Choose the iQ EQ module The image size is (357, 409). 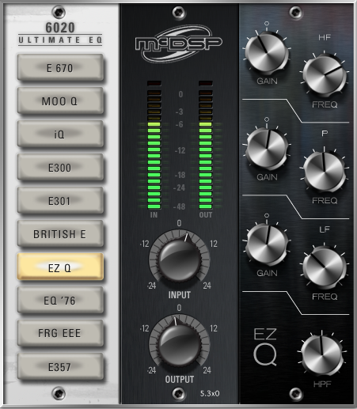(x=60, y=134)
